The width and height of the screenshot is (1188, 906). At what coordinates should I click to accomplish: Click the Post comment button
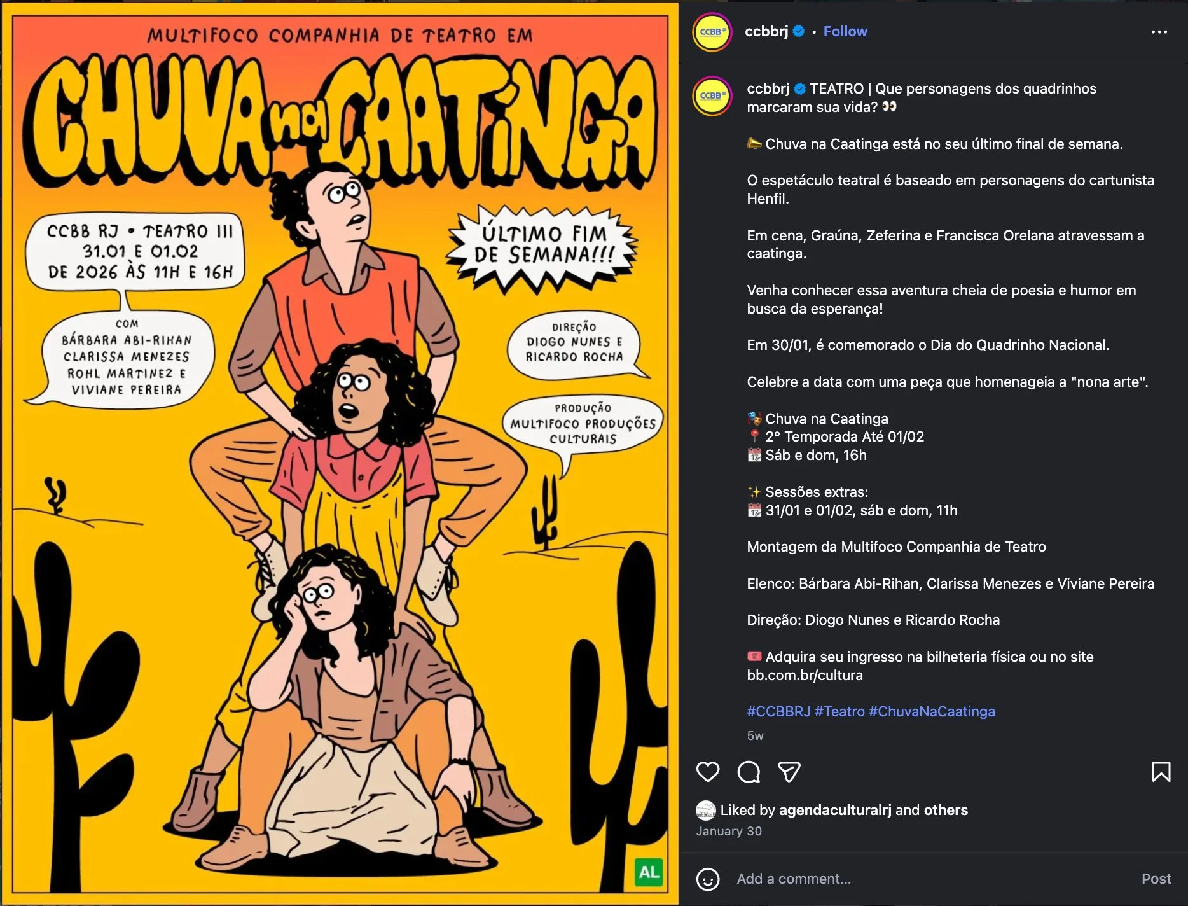coord(1156,879)
